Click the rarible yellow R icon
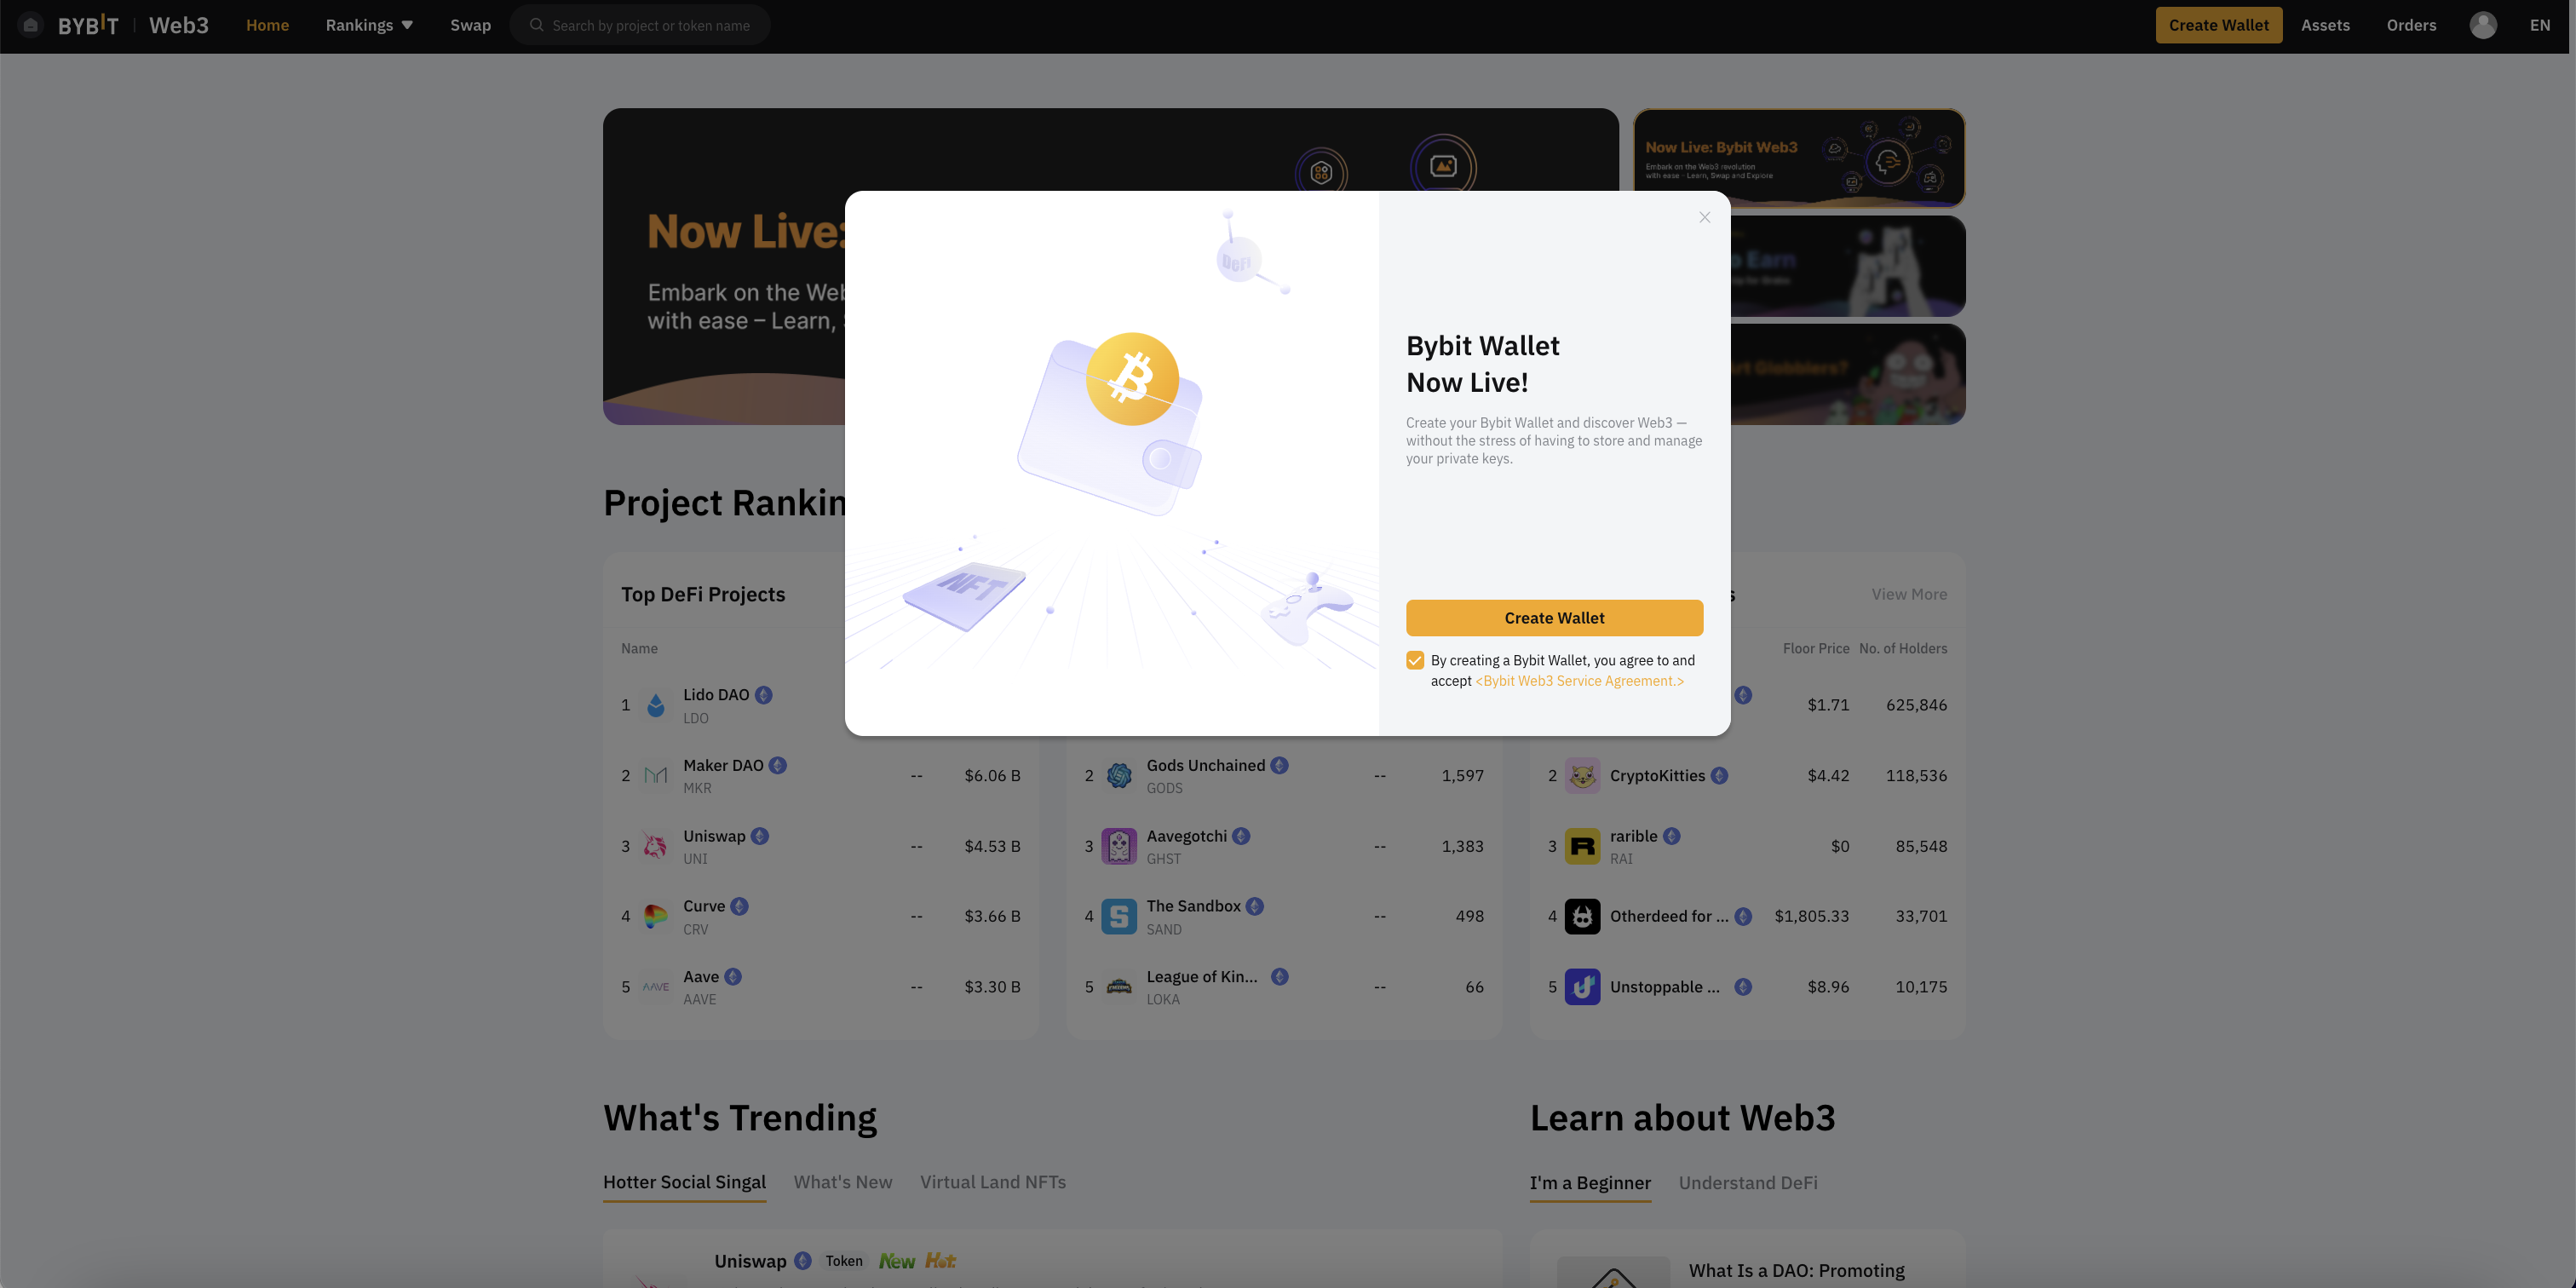 coord(1582,846)
